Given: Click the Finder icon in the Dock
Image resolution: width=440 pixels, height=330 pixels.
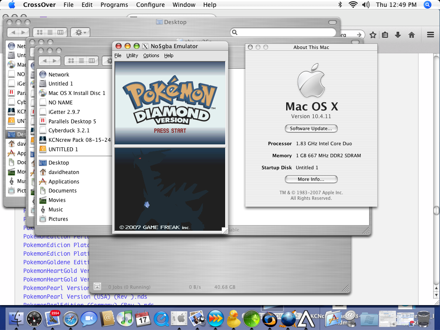Looking at the screenshot, I should 16,319.
